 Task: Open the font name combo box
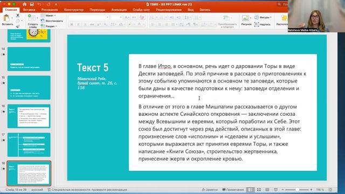pos(88,17)
